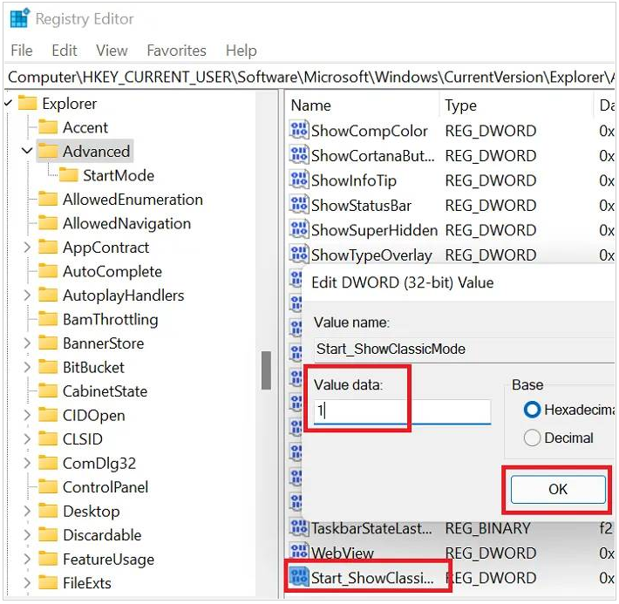This screenshot has height=604, width=619.
Task: Click the Value data input field
Action: [402, 411]
